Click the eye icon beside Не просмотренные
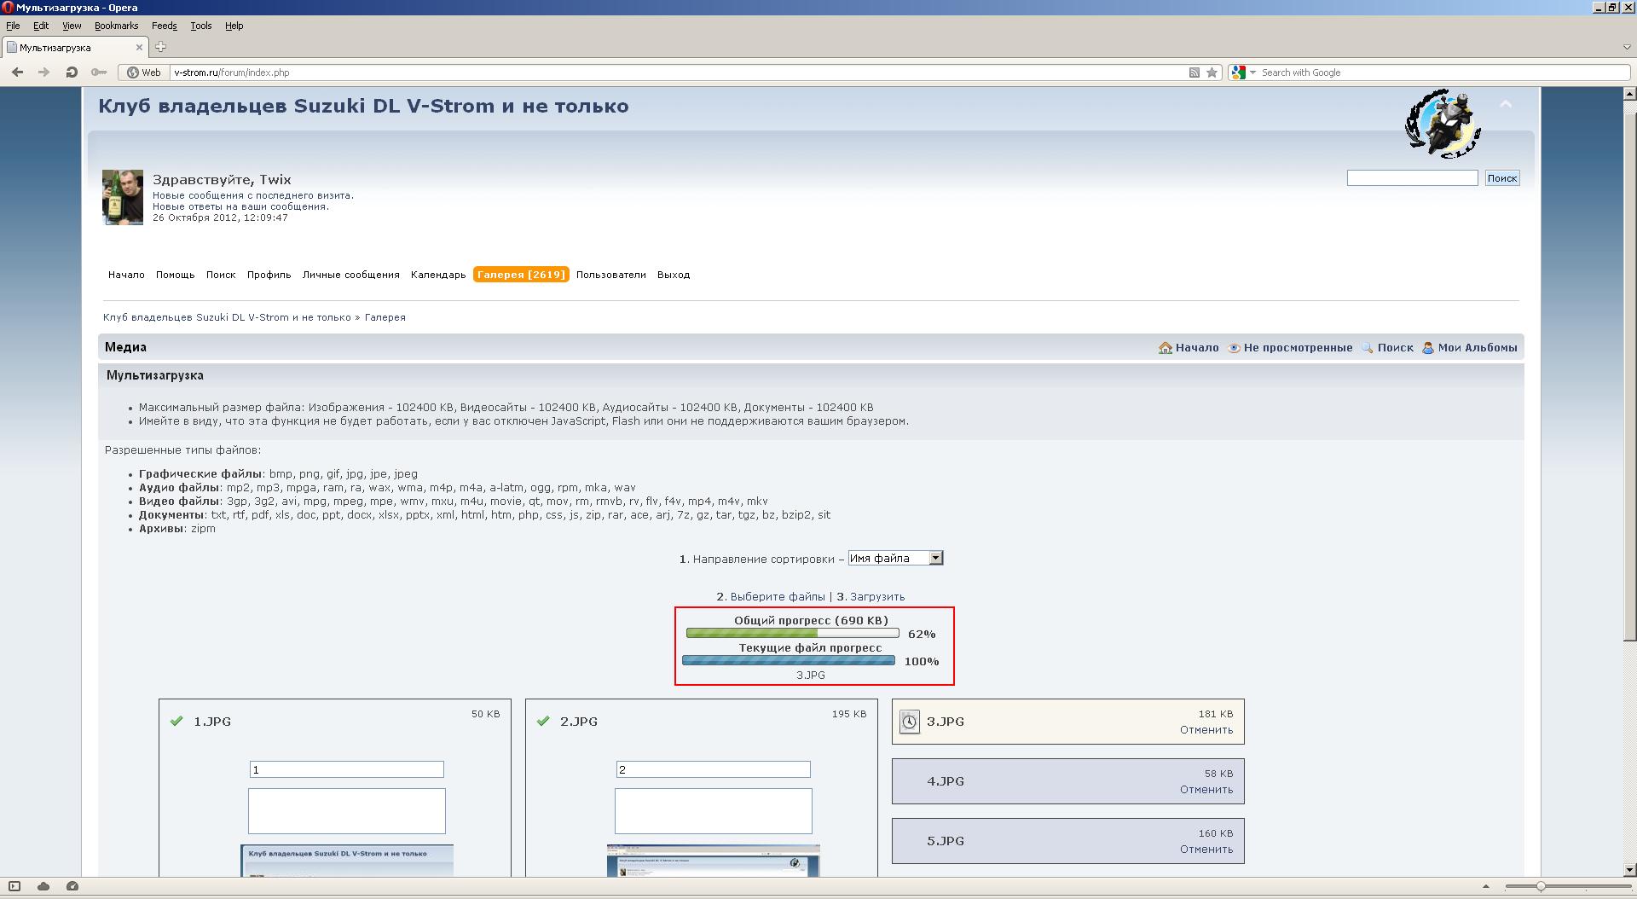This screenshot has height=899, width=1637. pos(1234,348)
